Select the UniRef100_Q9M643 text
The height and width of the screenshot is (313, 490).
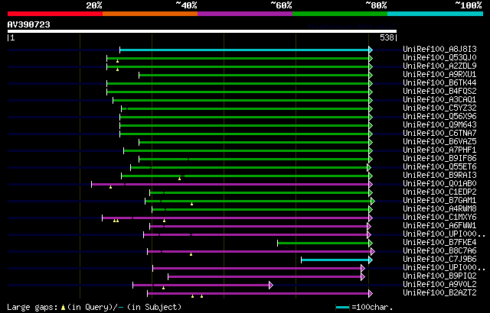tap(439, 125)
